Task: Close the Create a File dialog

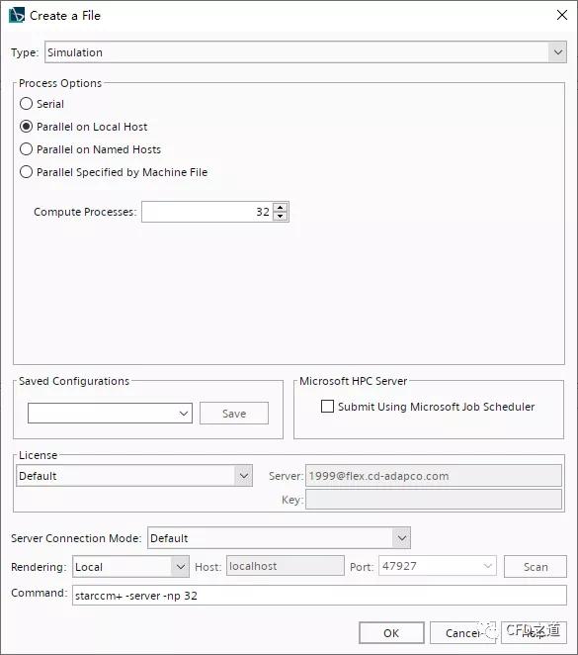Action: pos(562,15)
